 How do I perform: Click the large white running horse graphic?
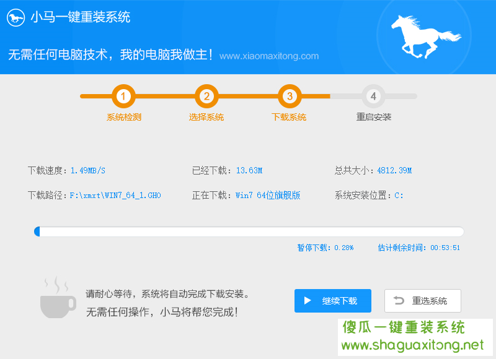426,37
